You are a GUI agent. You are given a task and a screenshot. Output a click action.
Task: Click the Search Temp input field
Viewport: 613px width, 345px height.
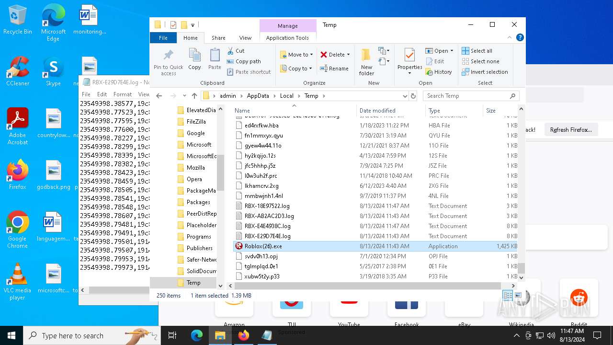coord(471,96)
